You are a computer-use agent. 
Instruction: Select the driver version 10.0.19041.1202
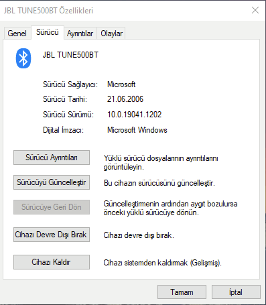click(x=135, y=115)
